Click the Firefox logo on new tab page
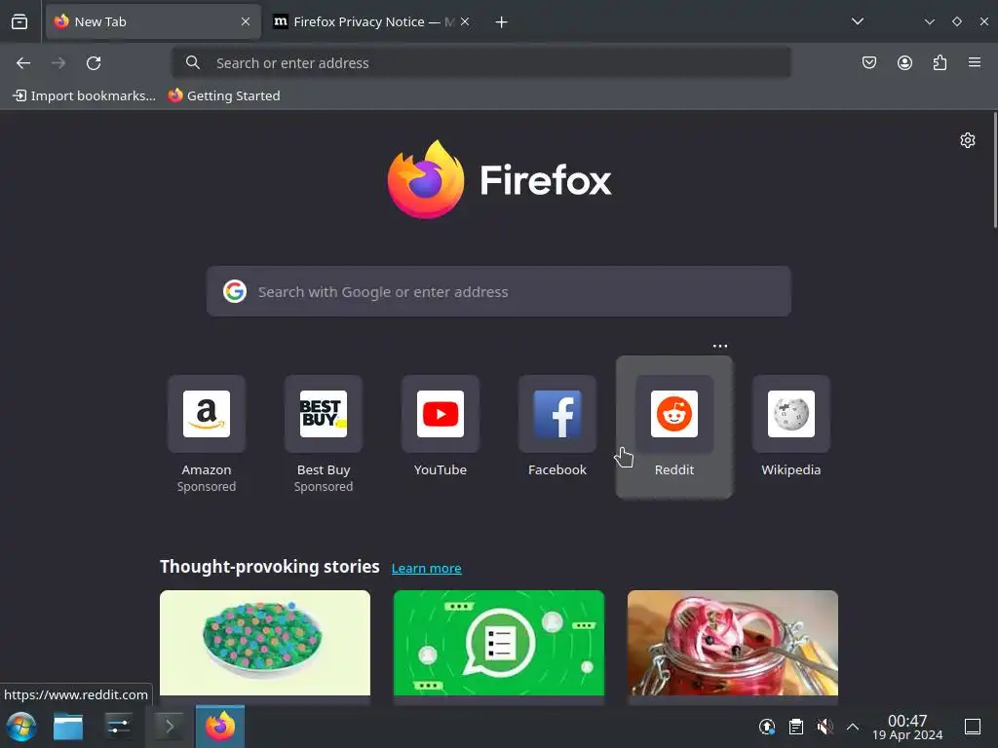The image size is (998, 748). coord(499,180)
